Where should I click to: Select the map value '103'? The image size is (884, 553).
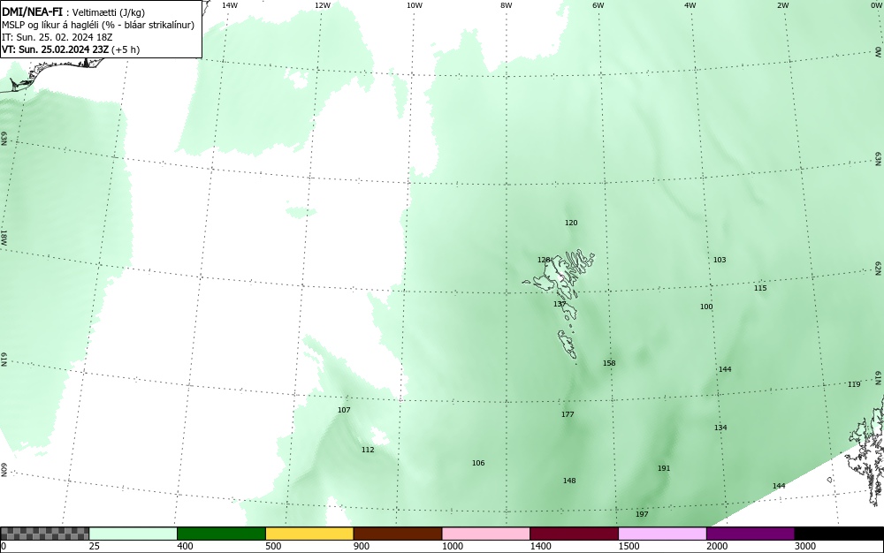(x=720, y=261)
